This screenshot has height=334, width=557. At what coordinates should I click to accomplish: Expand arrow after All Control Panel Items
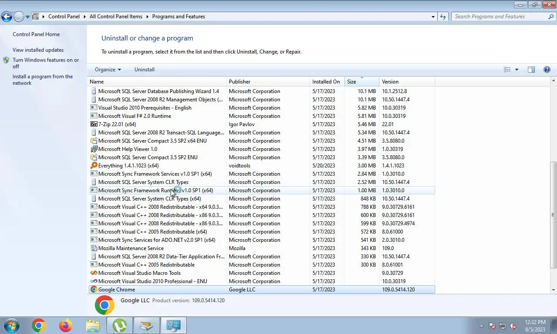tap(148, 17)
